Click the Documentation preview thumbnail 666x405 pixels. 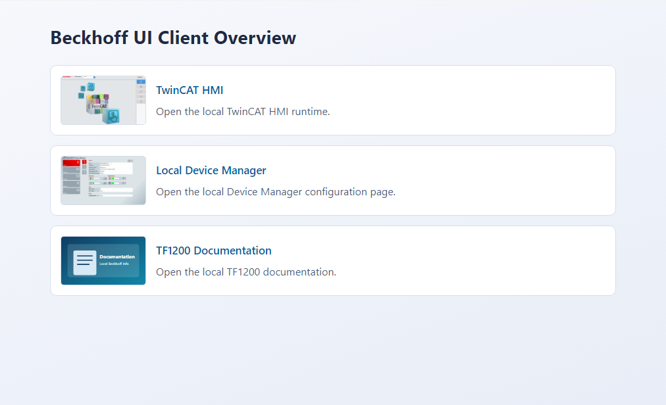point(103,260)
